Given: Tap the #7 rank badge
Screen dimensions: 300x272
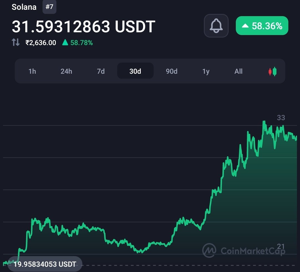Looking at the screenshot, I should coord(49,7).
